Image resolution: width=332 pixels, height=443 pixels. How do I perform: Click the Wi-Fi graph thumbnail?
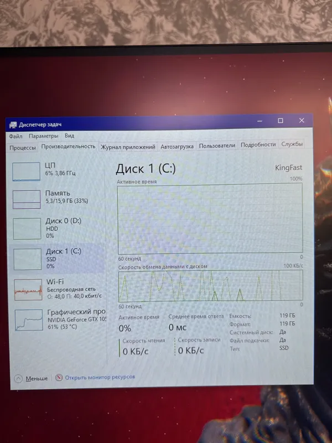tap(28, 290)
